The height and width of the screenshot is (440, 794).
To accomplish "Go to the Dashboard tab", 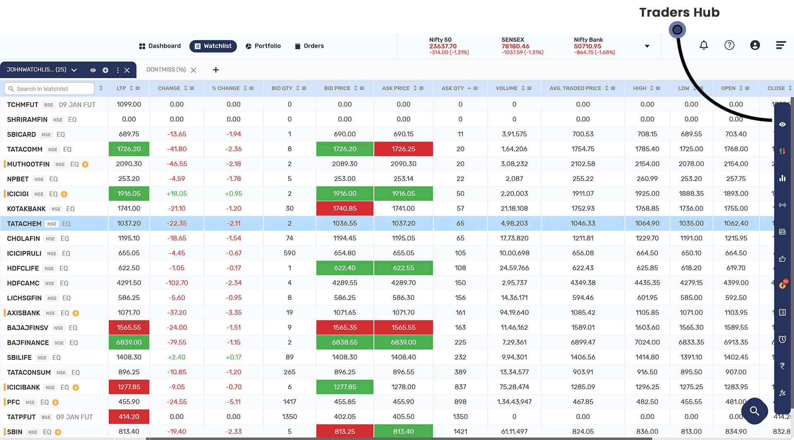I will [160, 46].
